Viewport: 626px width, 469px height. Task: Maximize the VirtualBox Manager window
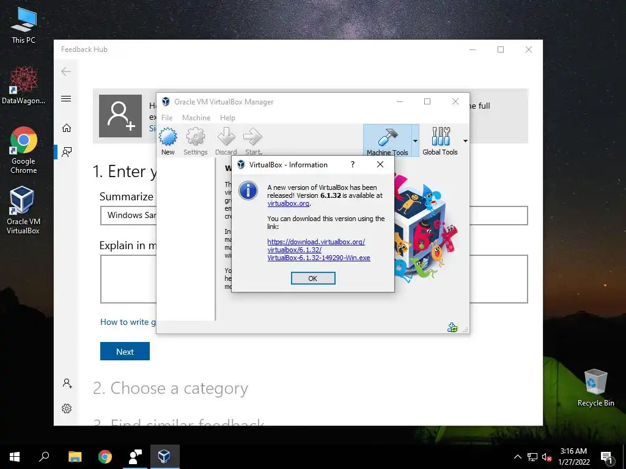pos(427,101)
